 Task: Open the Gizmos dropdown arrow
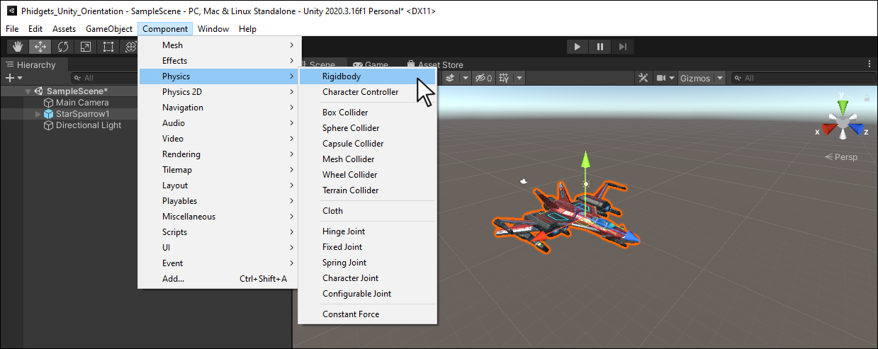[x=720, y=78]
